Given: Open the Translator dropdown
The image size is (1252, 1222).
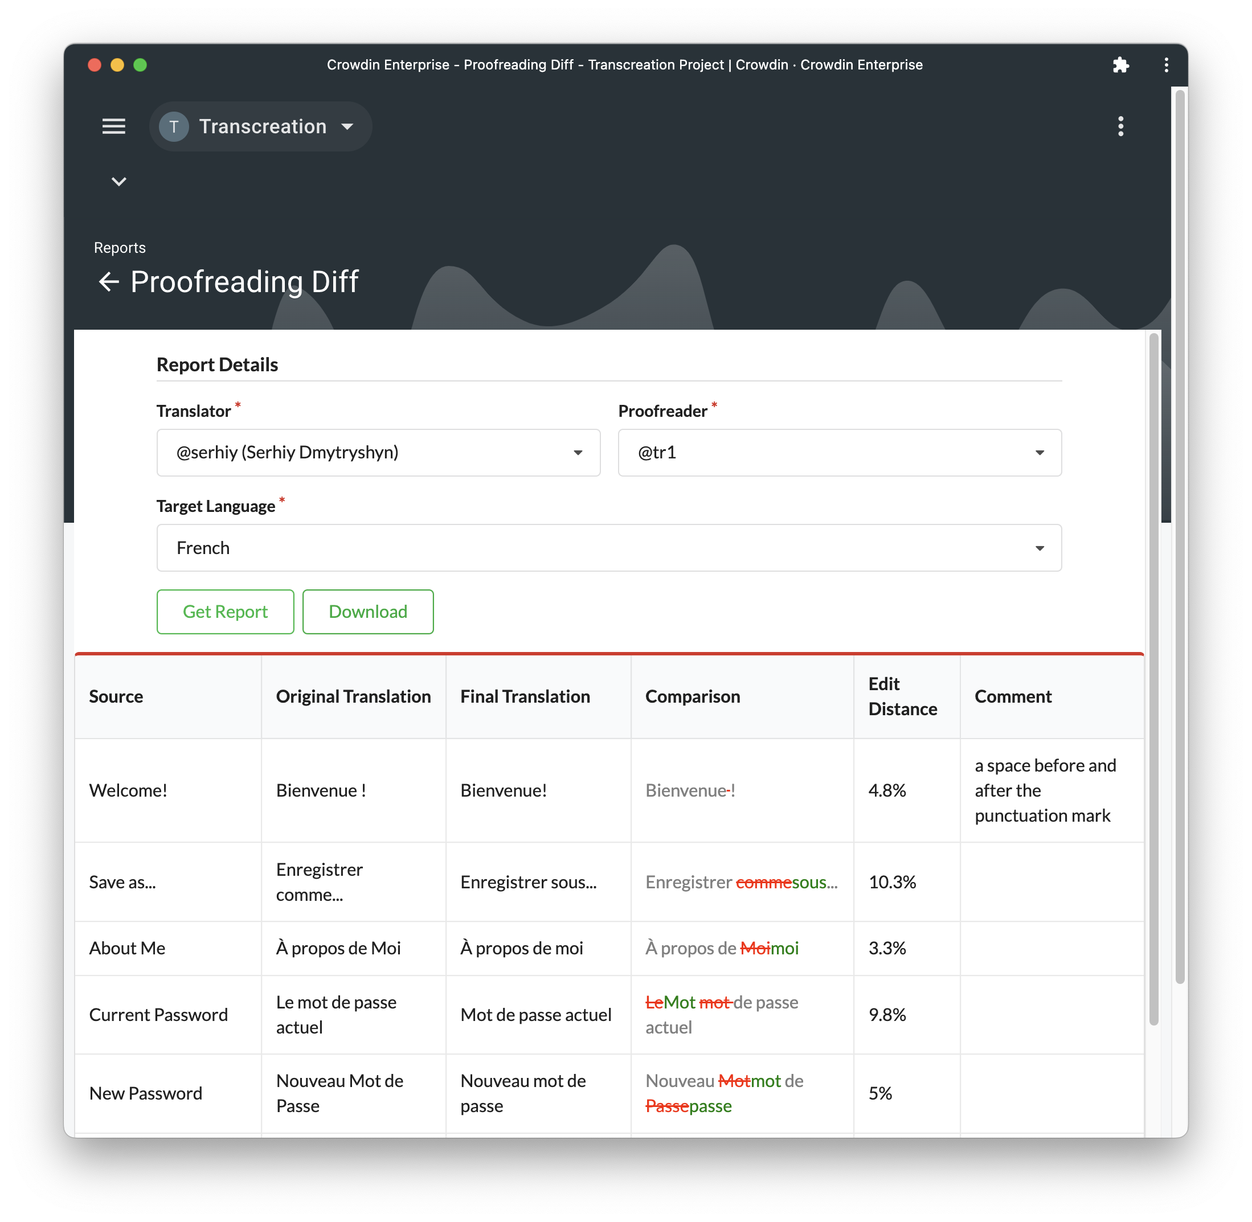Looking at the screenshot, I should [378, 453].
